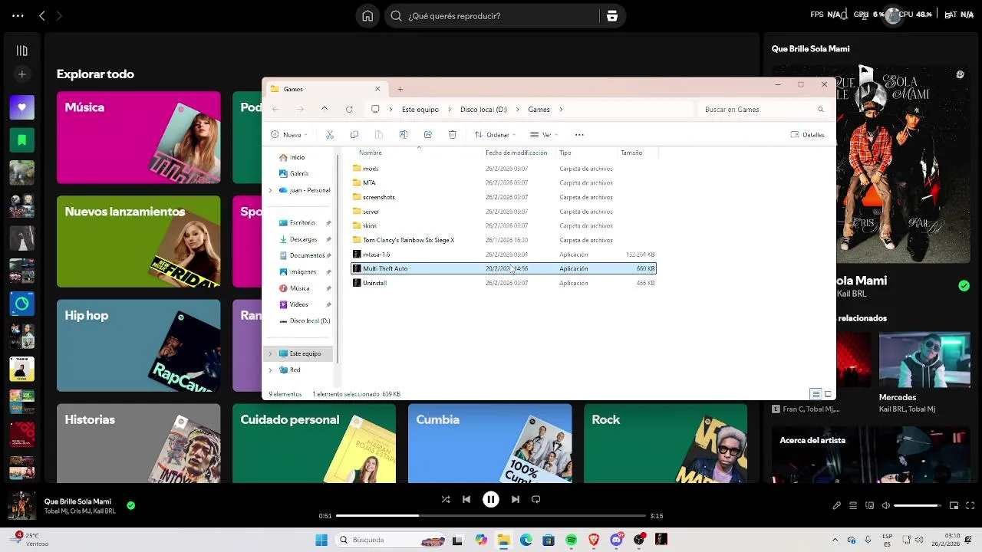
Task: Pause the current Spotify song
Action: (491, 499)
